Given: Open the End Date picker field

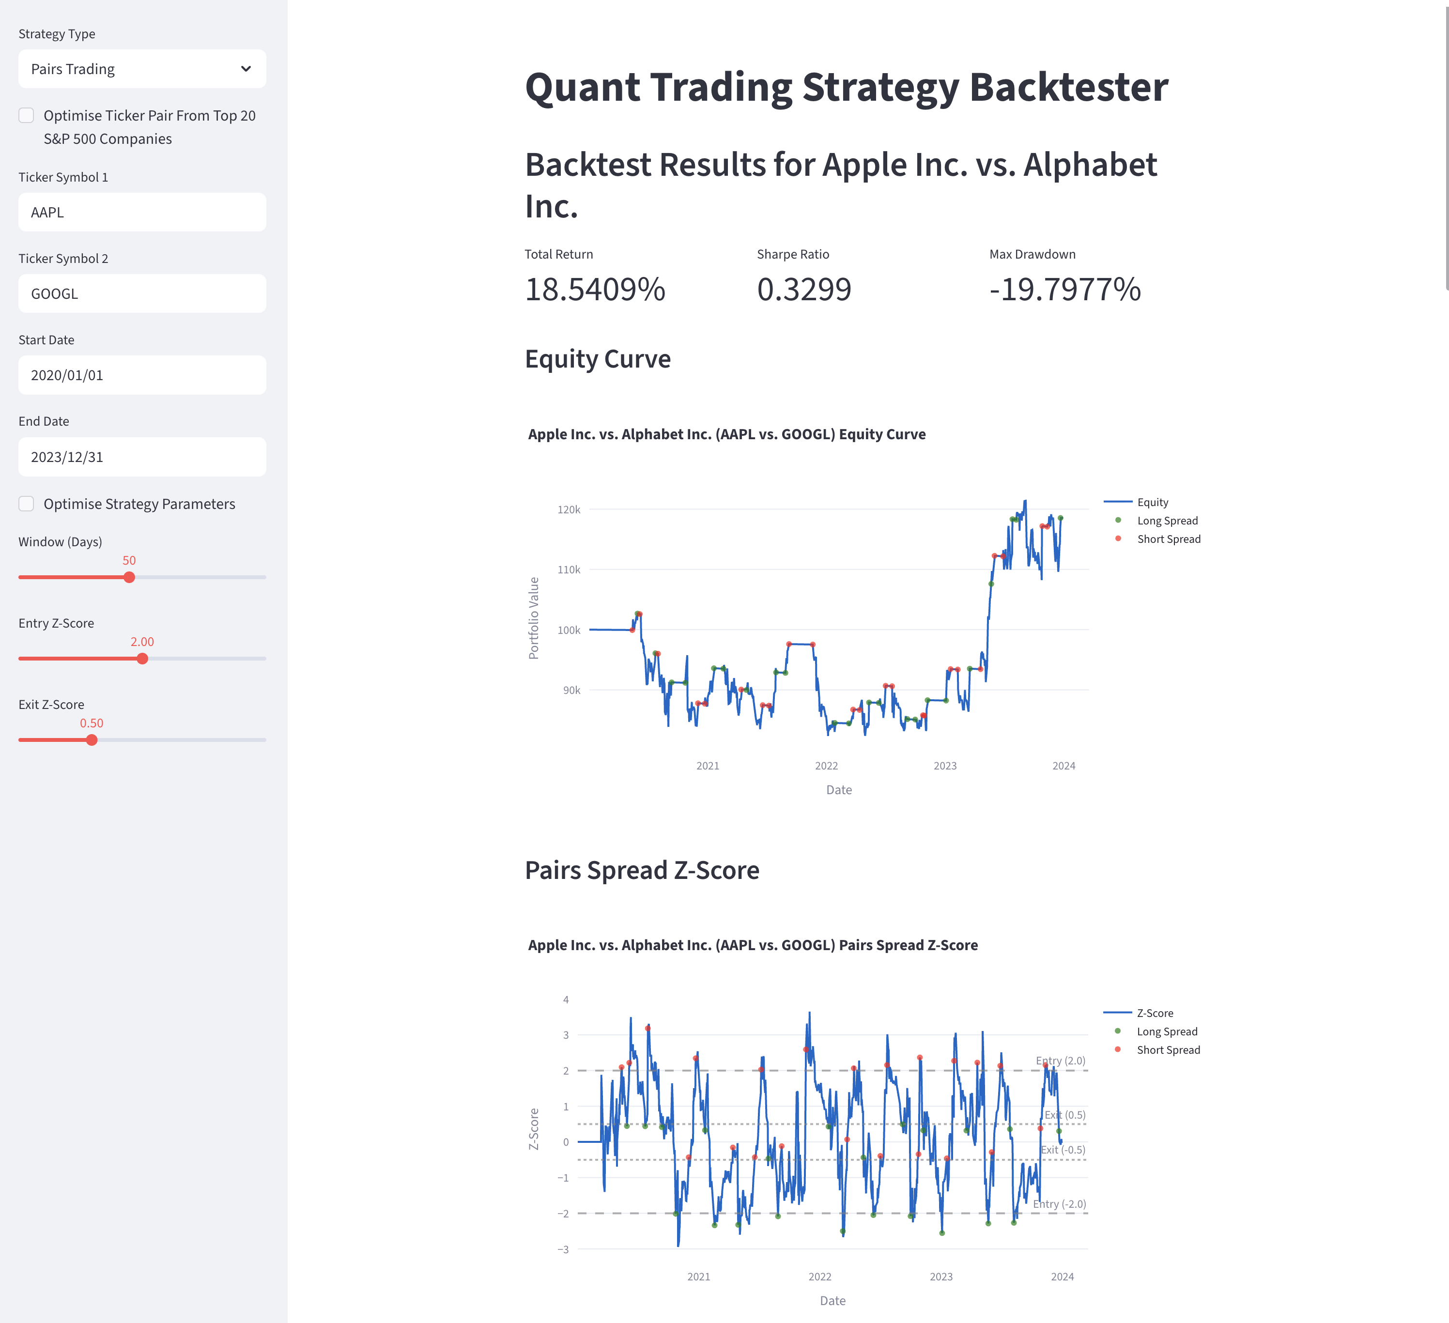Looking at the screenshot, I should 141,457.
